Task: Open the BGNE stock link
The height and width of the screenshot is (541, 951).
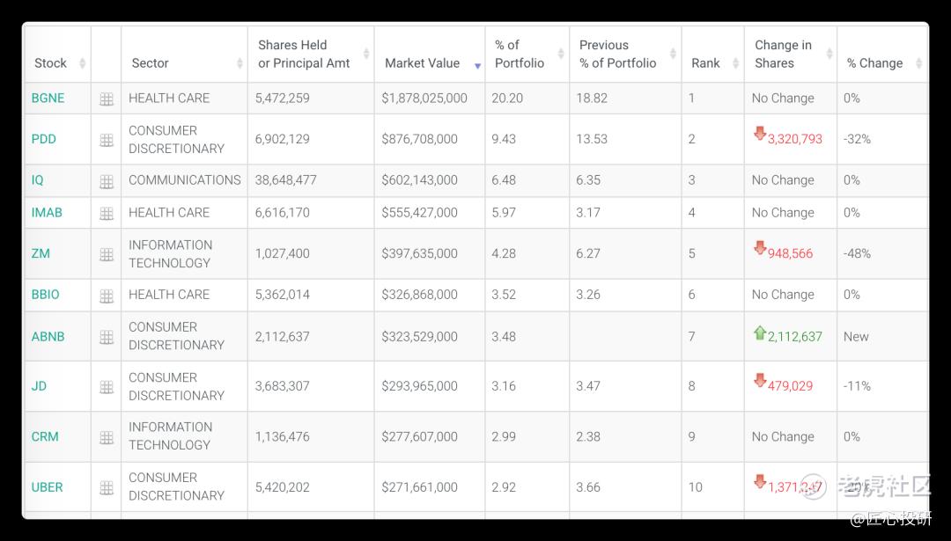Action: click(48, 99)
